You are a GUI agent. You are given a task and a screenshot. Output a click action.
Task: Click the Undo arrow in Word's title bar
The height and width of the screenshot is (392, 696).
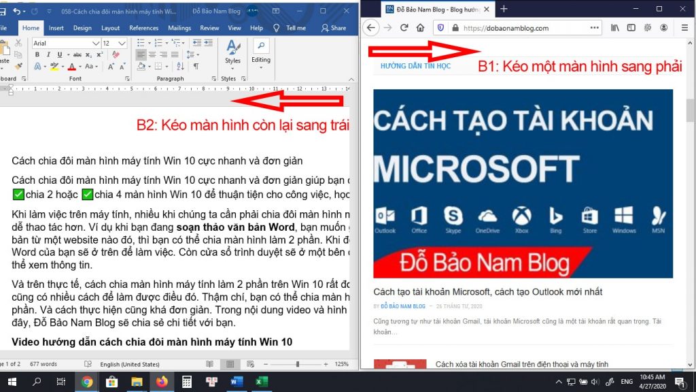click(x=17, y=11)
